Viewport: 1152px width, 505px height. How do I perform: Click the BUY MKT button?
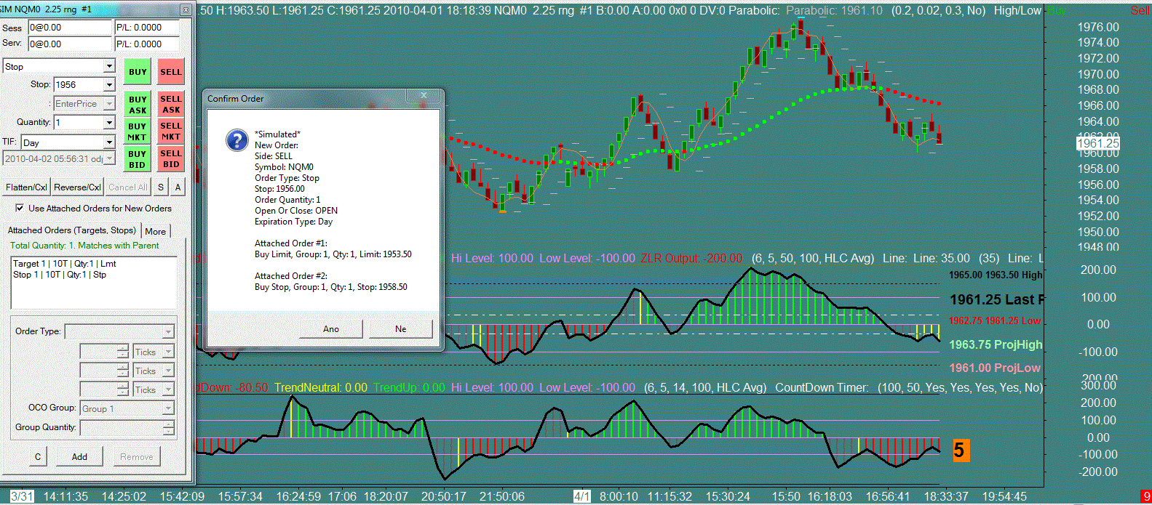(x=137, y=132)
